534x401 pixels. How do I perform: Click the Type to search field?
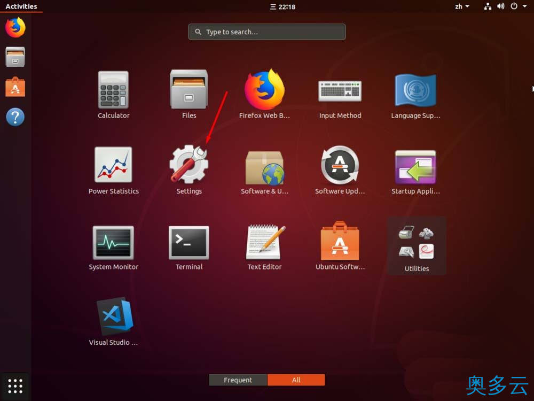[x=266, y=32]
